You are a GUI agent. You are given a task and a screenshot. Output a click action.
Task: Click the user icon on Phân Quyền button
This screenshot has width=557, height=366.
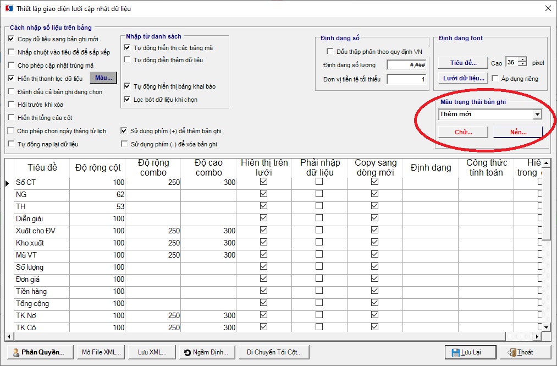pyautogui.click(x=16, y=352)
